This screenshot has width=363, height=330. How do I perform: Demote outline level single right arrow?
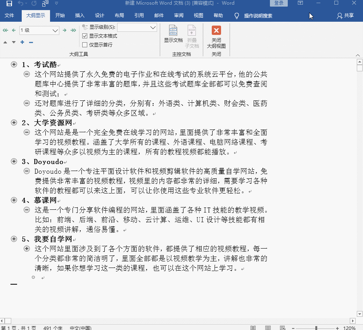click(x=65, y=30)
